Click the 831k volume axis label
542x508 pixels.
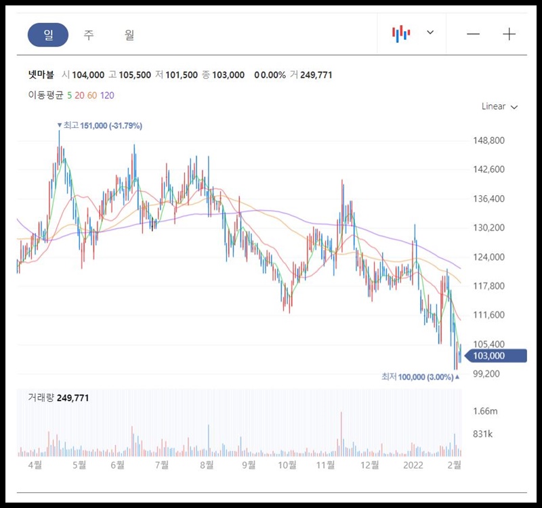click(x=483, y=433)
